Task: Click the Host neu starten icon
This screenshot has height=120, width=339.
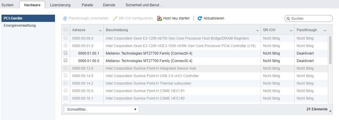Action: (160, 18)
